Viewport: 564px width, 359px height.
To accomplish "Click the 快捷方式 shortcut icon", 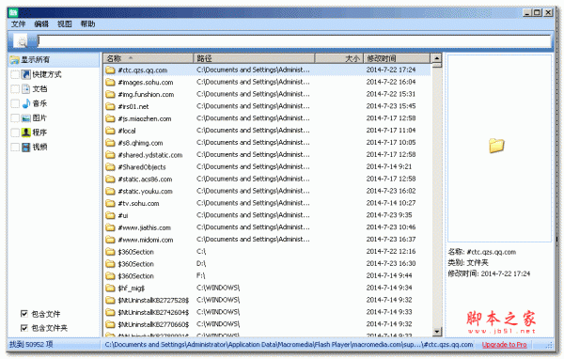I will click(x=26, y=74).
